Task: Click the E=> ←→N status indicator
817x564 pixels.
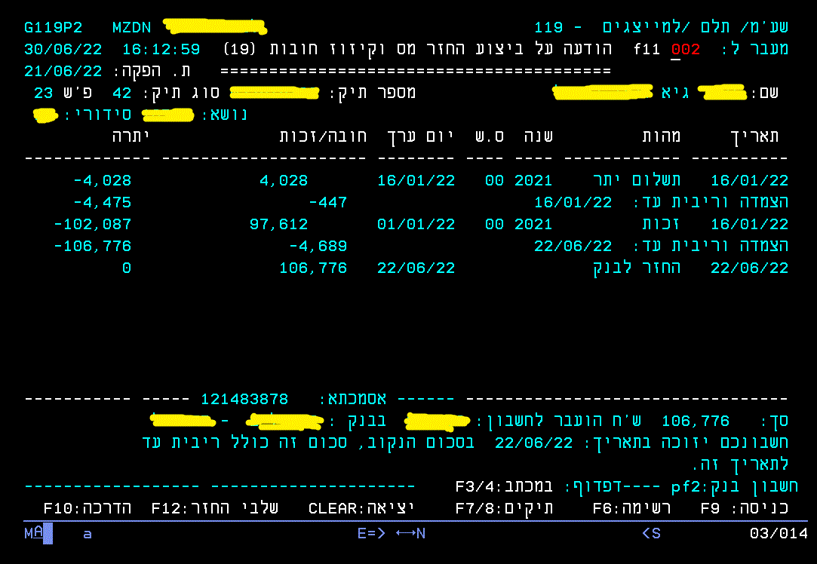Action: (x=392, y=534)
